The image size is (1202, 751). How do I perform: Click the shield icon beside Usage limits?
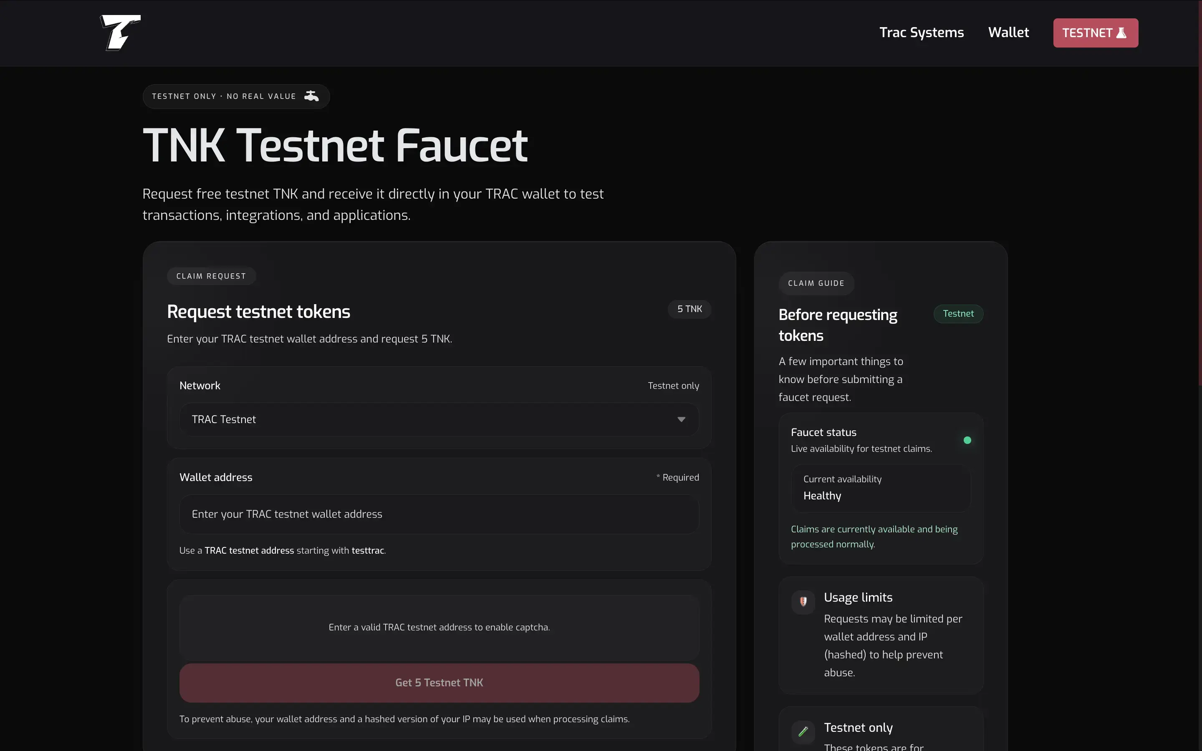(803, 602)
